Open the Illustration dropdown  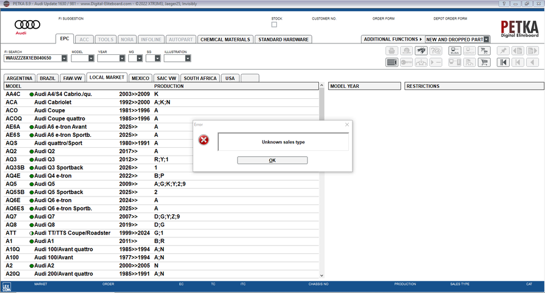pos(188,59)
